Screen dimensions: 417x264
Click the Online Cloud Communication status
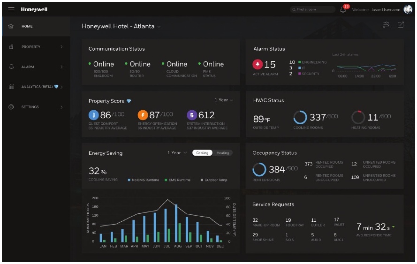(177, 64)
